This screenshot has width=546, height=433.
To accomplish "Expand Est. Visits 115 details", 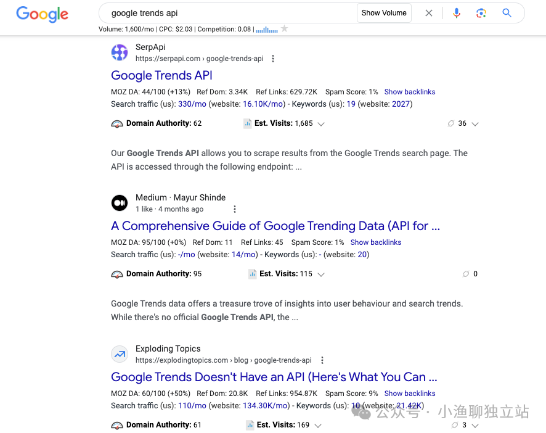I will coord(321,274).
